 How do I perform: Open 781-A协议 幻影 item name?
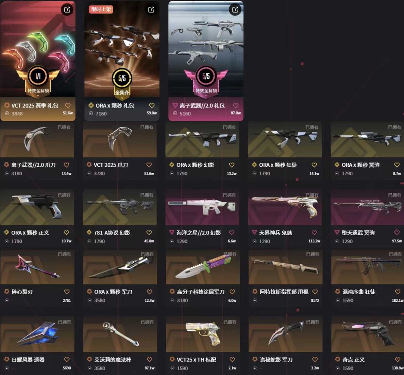pyautogui.click(x=112, y=233)
